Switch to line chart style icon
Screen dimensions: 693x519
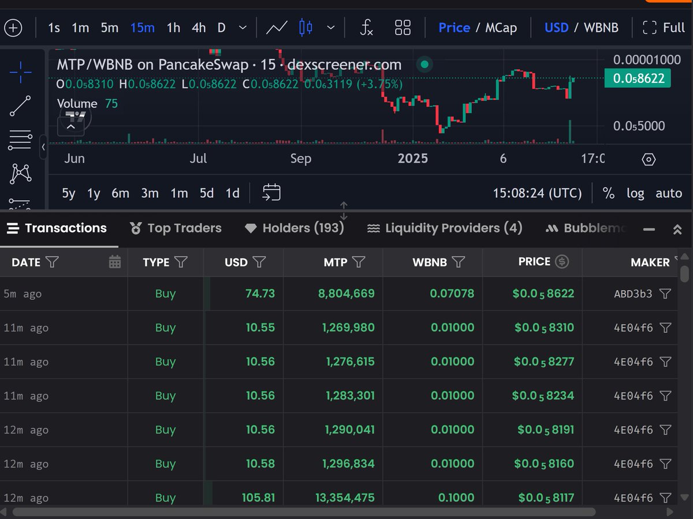click(277, 28)
